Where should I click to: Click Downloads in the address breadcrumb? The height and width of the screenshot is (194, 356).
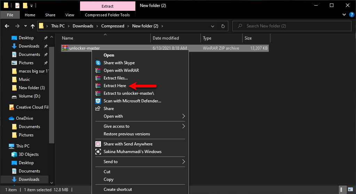point(83,26)
